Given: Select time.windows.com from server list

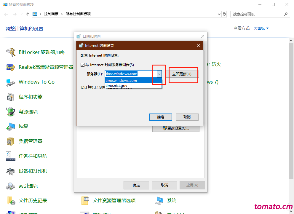Looking at the screenshot, I should tap(133, 80).
